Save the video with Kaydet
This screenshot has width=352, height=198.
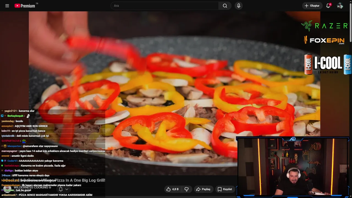coord(225,189)
